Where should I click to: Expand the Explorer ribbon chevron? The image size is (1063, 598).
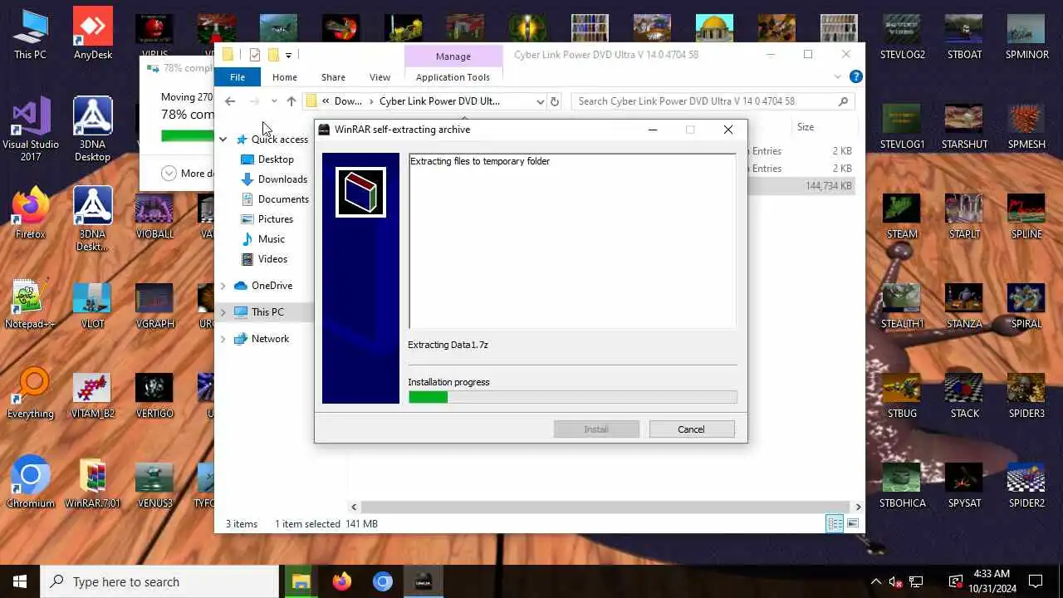[838, 76]
